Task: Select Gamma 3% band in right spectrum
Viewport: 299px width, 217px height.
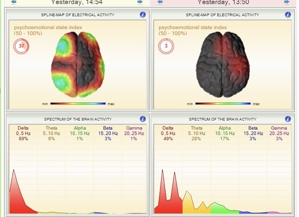Action: pos(279,133)
